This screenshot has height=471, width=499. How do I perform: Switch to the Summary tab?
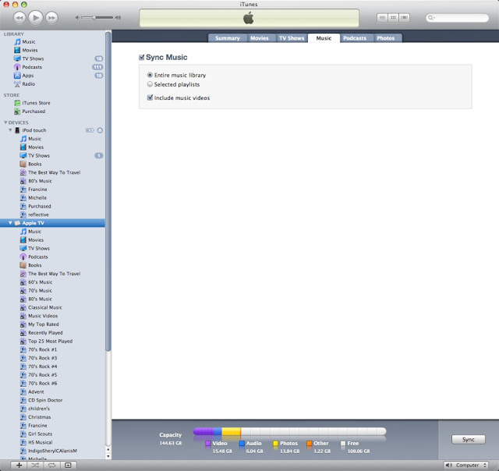tap(227, 38)
